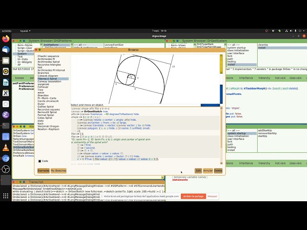Image resolution: width=307 pixels, height=230 pixels.
Task: Select Newton-Raphson example
Action: click(x=48, y=129)
